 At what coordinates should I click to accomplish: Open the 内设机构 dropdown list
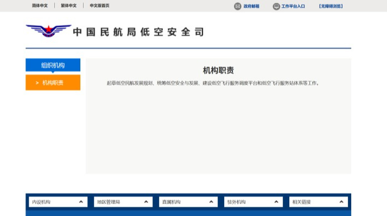tap(58, 202)
